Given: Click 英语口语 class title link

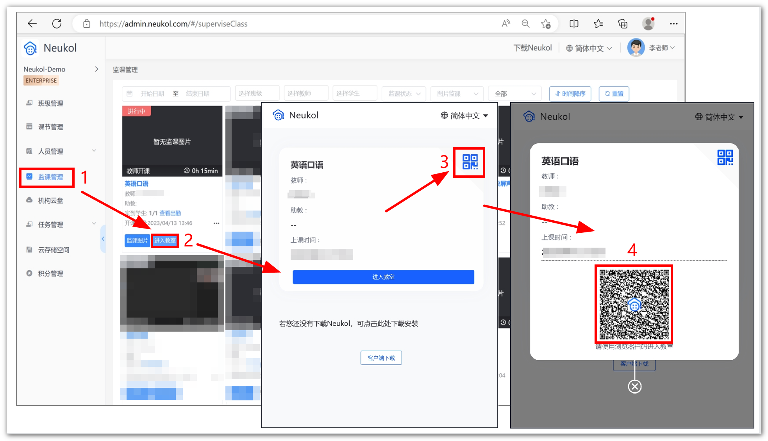Looking at the screenshot, I should click(x=136, y=184).
